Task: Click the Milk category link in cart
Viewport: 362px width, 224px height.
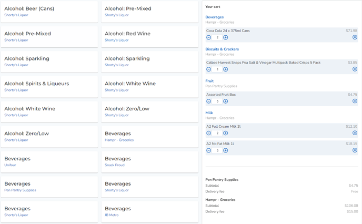Action: [209, 113]
